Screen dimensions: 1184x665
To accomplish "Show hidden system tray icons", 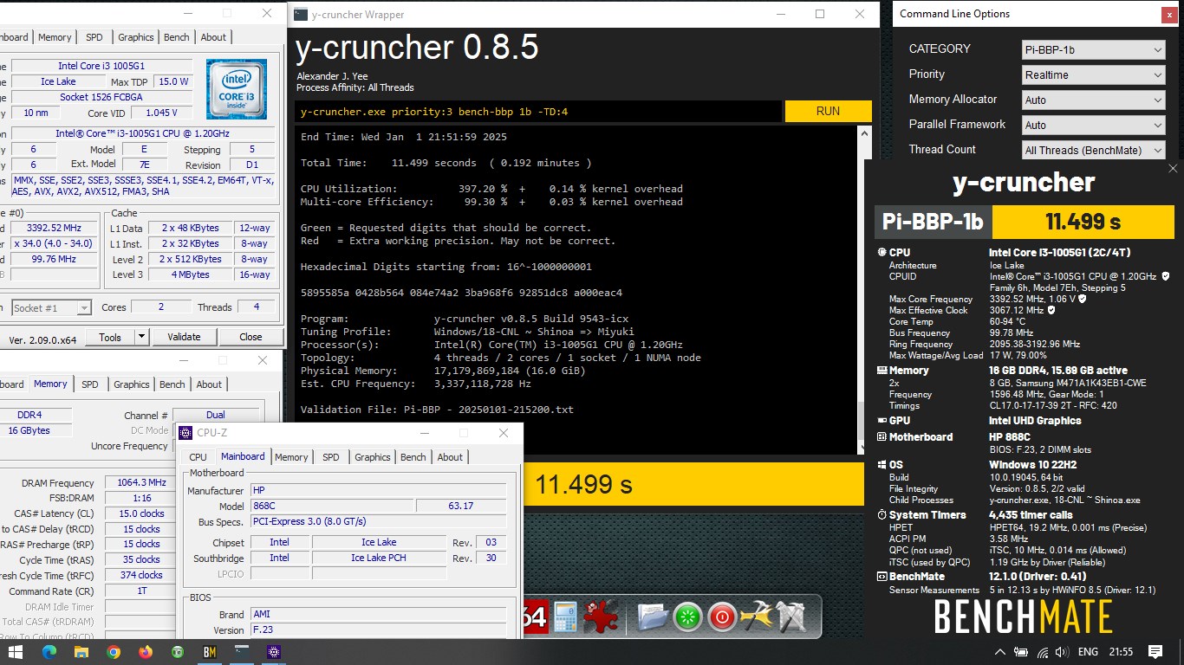I will pyautogui.click(x=999, y=652).
